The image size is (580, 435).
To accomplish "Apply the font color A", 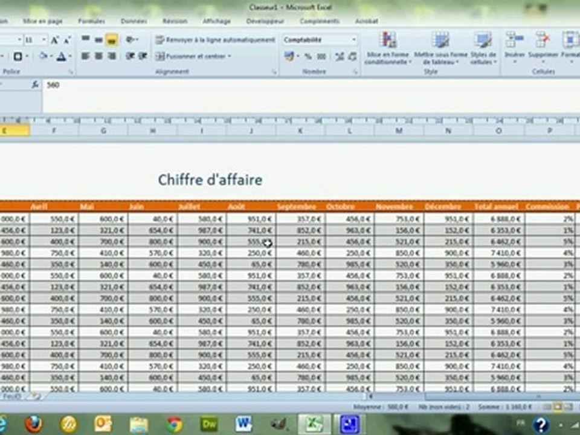I will point(62,56).
